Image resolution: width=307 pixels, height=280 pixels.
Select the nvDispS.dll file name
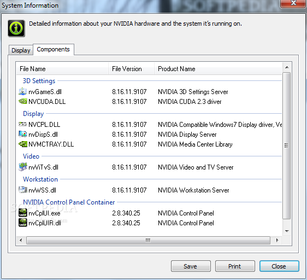tap(43, 135)
